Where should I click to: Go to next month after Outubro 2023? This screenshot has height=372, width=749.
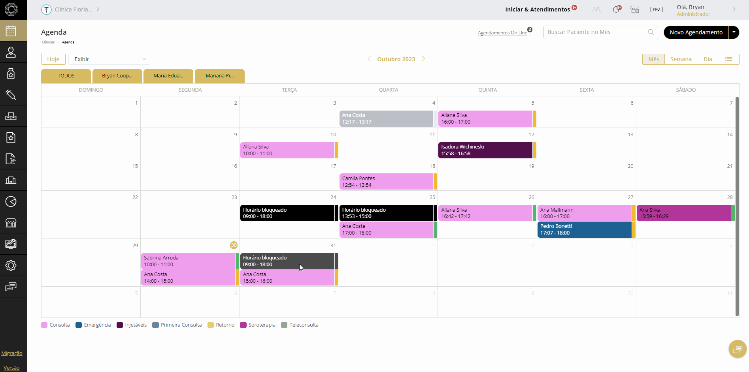click(423, 59)
